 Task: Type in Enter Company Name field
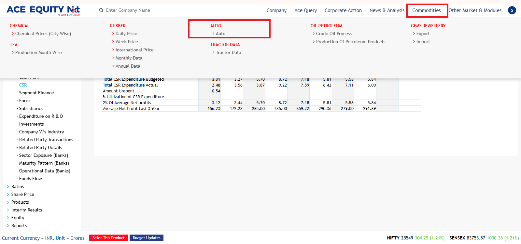tap(137, 10)
